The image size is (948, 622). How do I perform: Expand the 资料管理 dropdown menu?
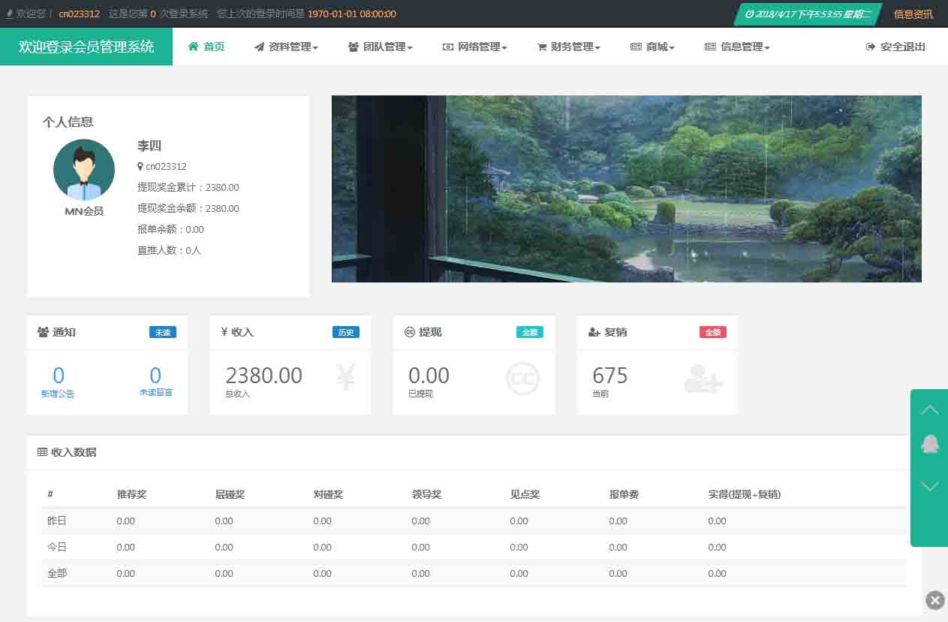287,47
